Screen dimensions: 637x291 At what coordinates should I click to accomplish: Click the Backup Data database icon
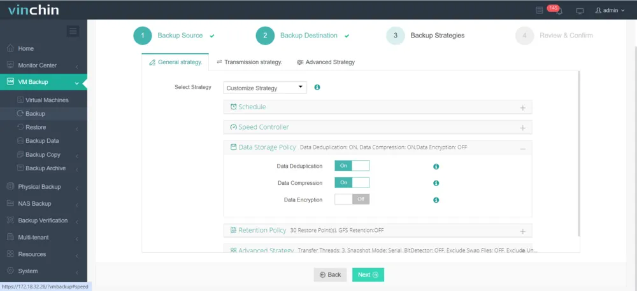tap(20, 141)
